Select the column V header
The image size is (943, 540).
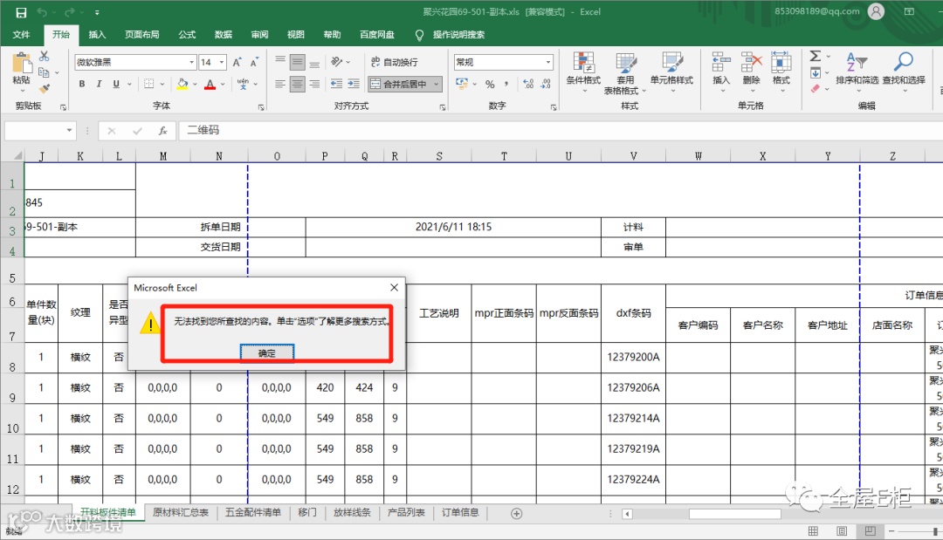pyautogui.click(x=633, y=156)
